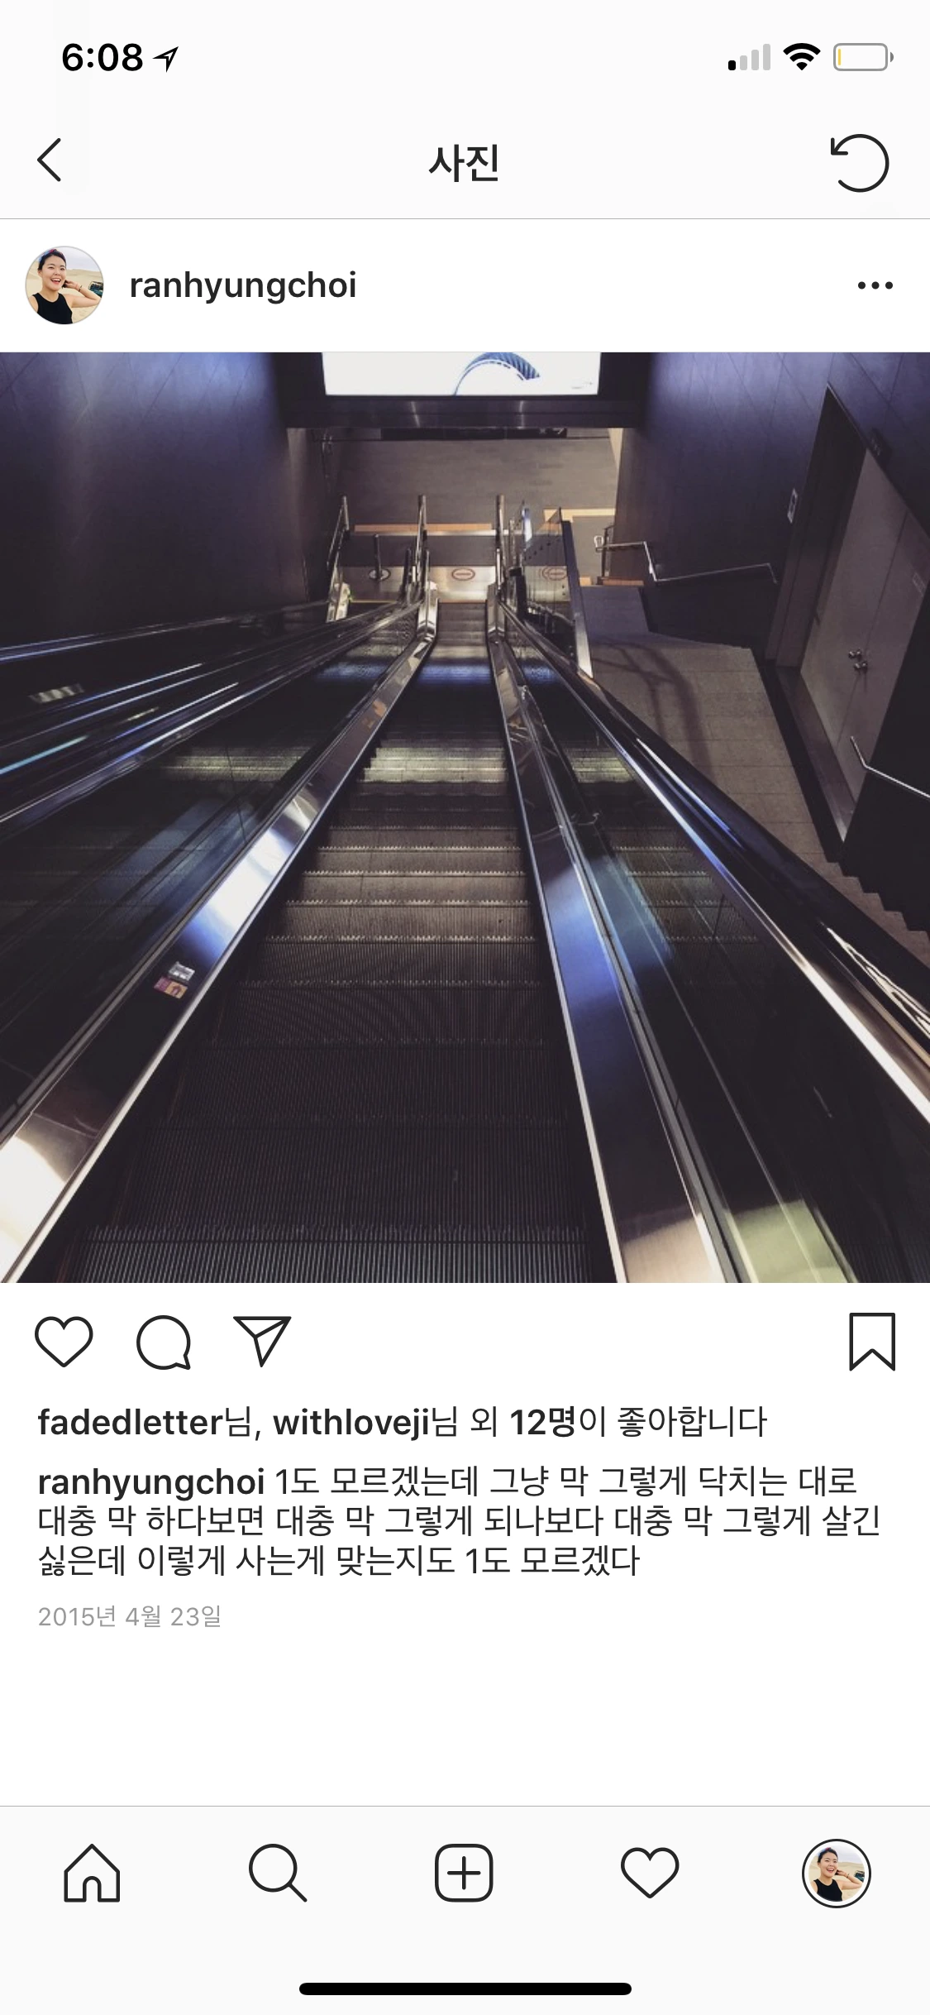Tap the refresh icon in header

coord(859,162)
